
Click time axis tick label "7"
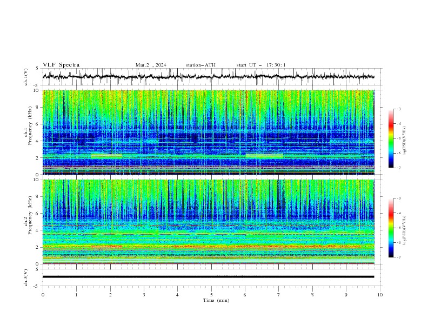(279, 295)
